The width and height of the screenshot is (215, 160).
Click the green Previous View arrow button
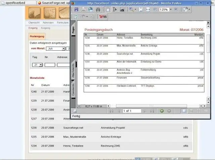coord(162,111)
